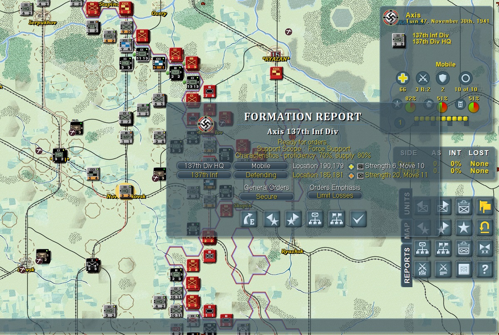
Task: Open the question mark help icon
Action: click(x=485, y=270)
